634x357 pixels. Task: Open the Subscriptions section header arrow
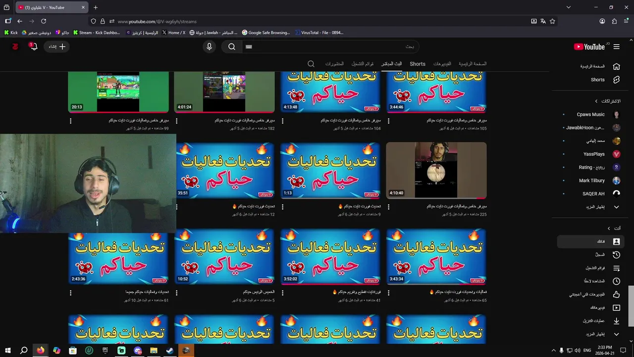pyautogui.click(x=596, y=101)
